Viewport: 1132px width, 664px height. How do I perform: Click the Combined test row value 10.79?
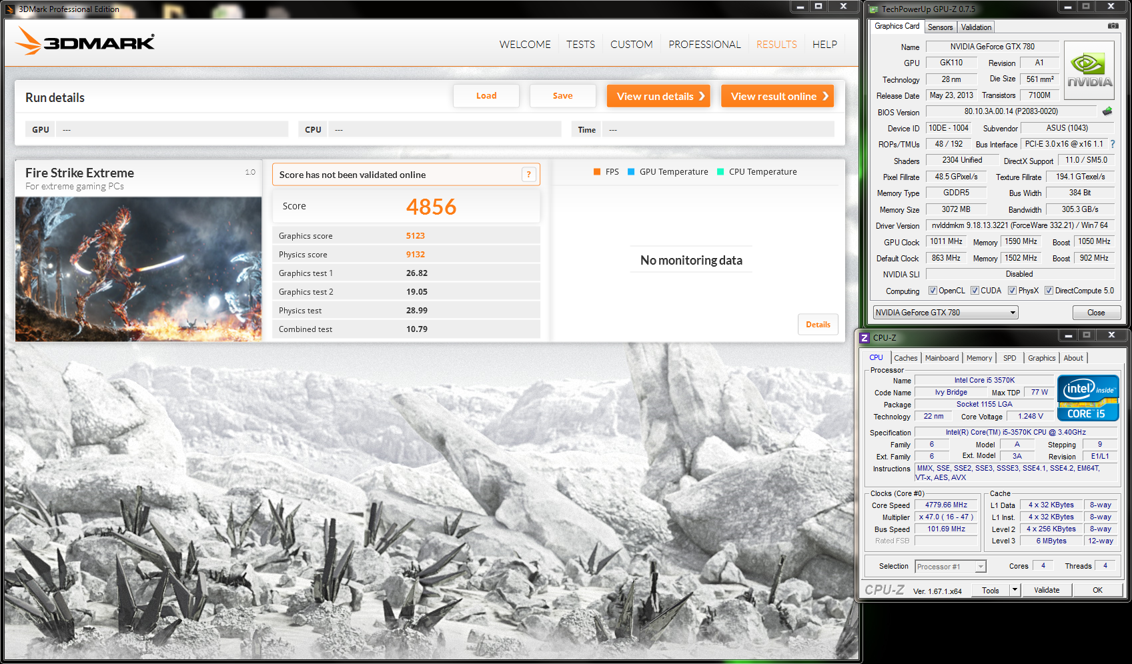(417, 329)
